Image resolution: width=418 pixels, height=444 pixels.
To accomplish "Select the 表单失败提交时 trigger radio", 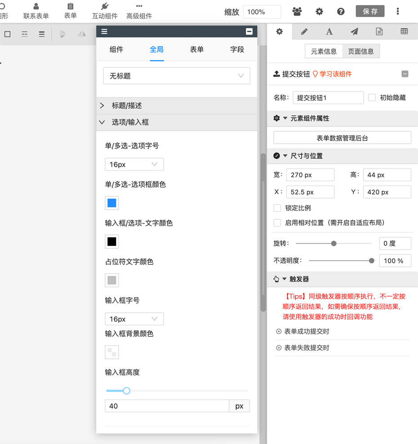I will tap(279, 348).
